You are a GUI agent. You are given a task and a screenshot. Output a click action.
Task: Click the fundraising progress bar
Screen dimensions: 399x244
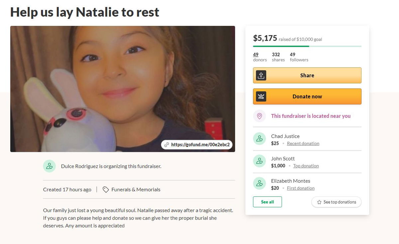[x=307, y=46]
